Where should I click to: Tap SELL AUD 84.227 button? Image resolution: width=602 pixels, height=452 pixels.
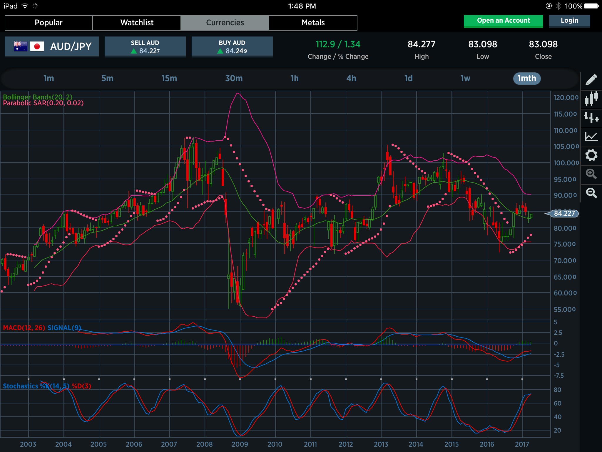(x=145, y=47)
